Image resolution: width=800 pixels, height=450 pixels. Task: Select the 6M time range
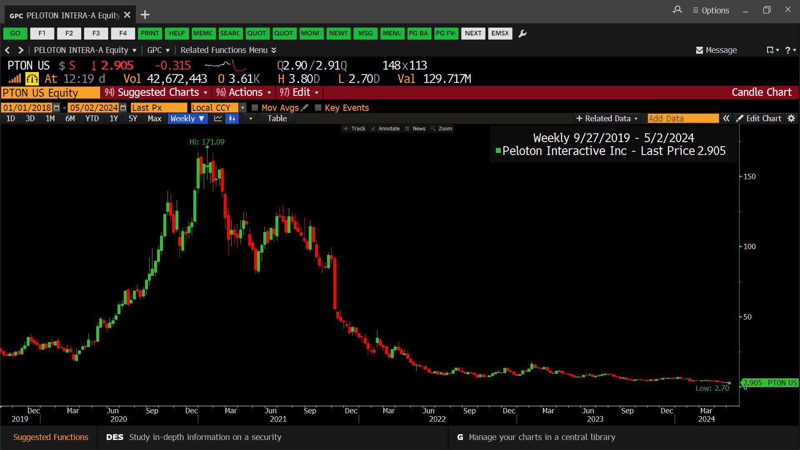pos(70,119)
